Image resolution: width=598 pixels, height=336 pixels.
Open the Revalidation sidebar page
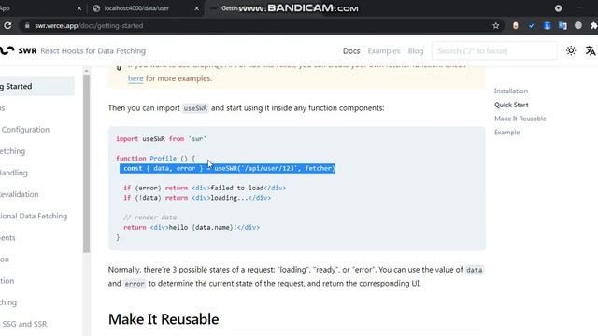(19, 194)
